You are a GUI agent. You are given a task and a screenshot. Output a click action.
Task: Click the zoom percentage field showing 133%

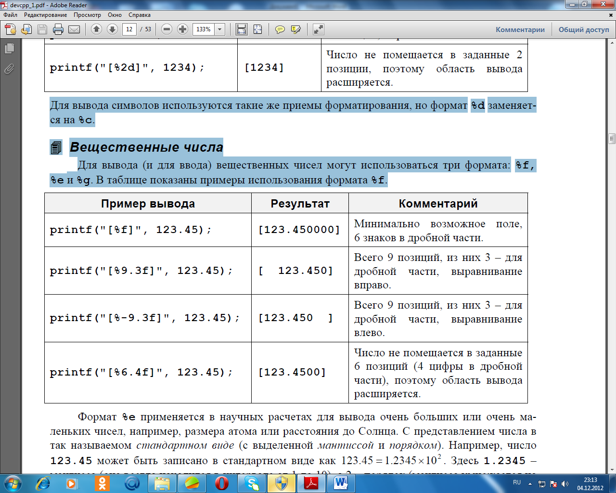coord(204,29)
